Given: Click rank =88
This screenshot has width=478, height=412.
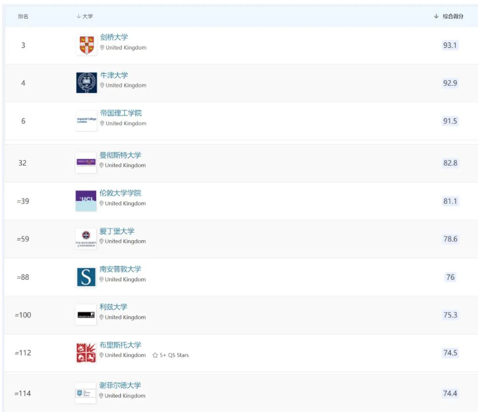Looking at the screenshot, I should tap(23, 277).
